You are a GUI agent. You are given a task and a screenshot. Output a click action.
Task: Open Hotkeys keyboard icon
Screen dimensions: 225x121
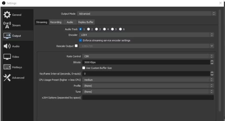click(x=7, y=67)
